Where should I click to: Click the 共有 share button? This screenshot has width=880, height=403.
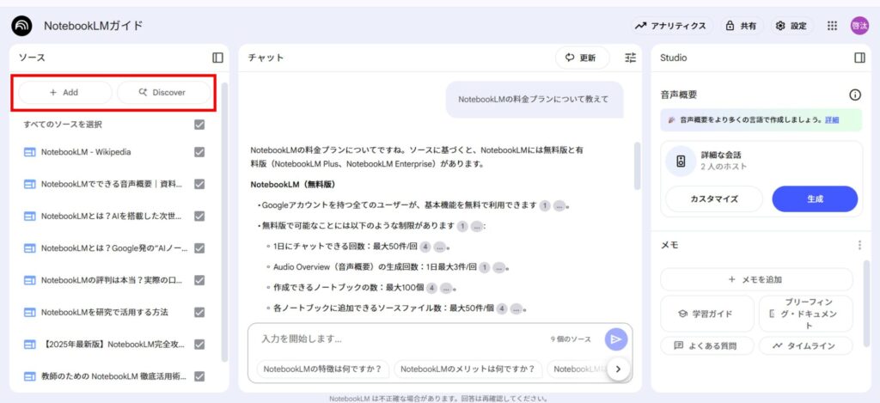[x=742, y=26]
